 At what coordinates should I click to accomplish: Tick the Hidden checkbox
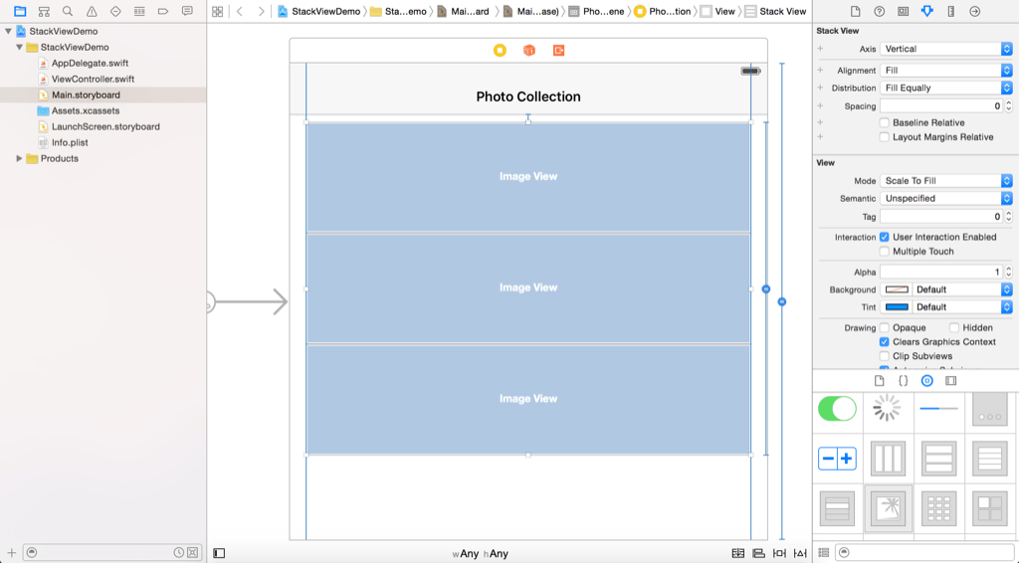click(x=954, y=327)
